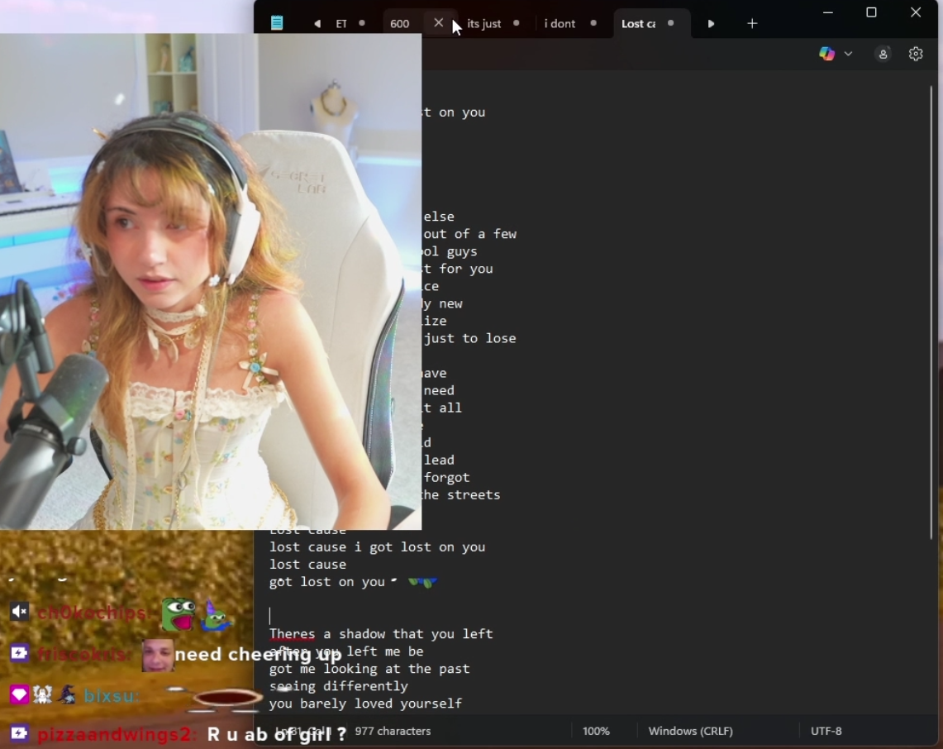This screenshot has width=943, height=749.
Task: Click the unsaved dot on ET tab
Action: (x=361, y=23)
